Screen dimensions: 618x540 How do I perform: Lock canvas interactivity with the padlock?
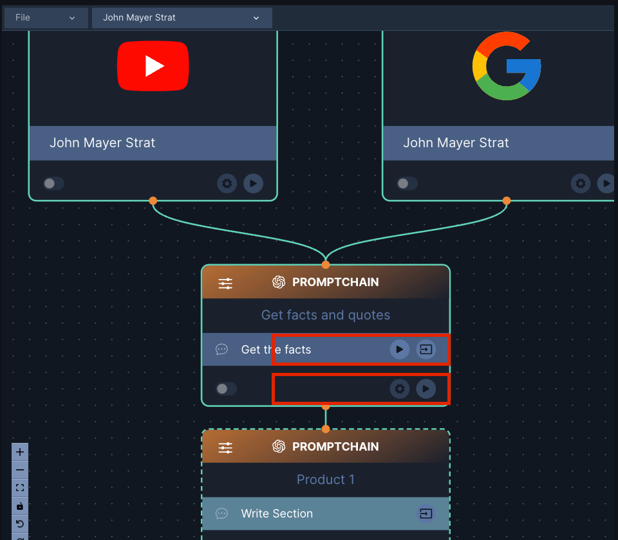pyautogui.click(x=20, y=506)
